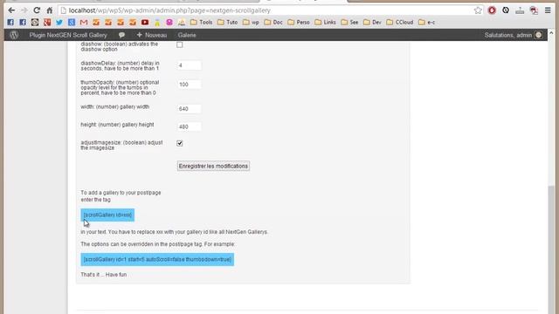
Task: Open the e-c bookmarks folder
Action: coord(427,22)
